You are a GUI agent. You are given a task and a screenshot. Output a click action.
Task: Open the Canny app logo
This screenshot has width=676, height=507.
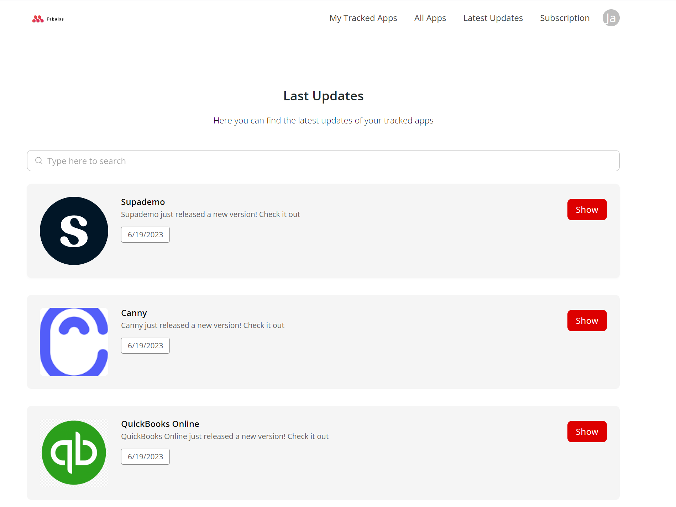point(74,342)
